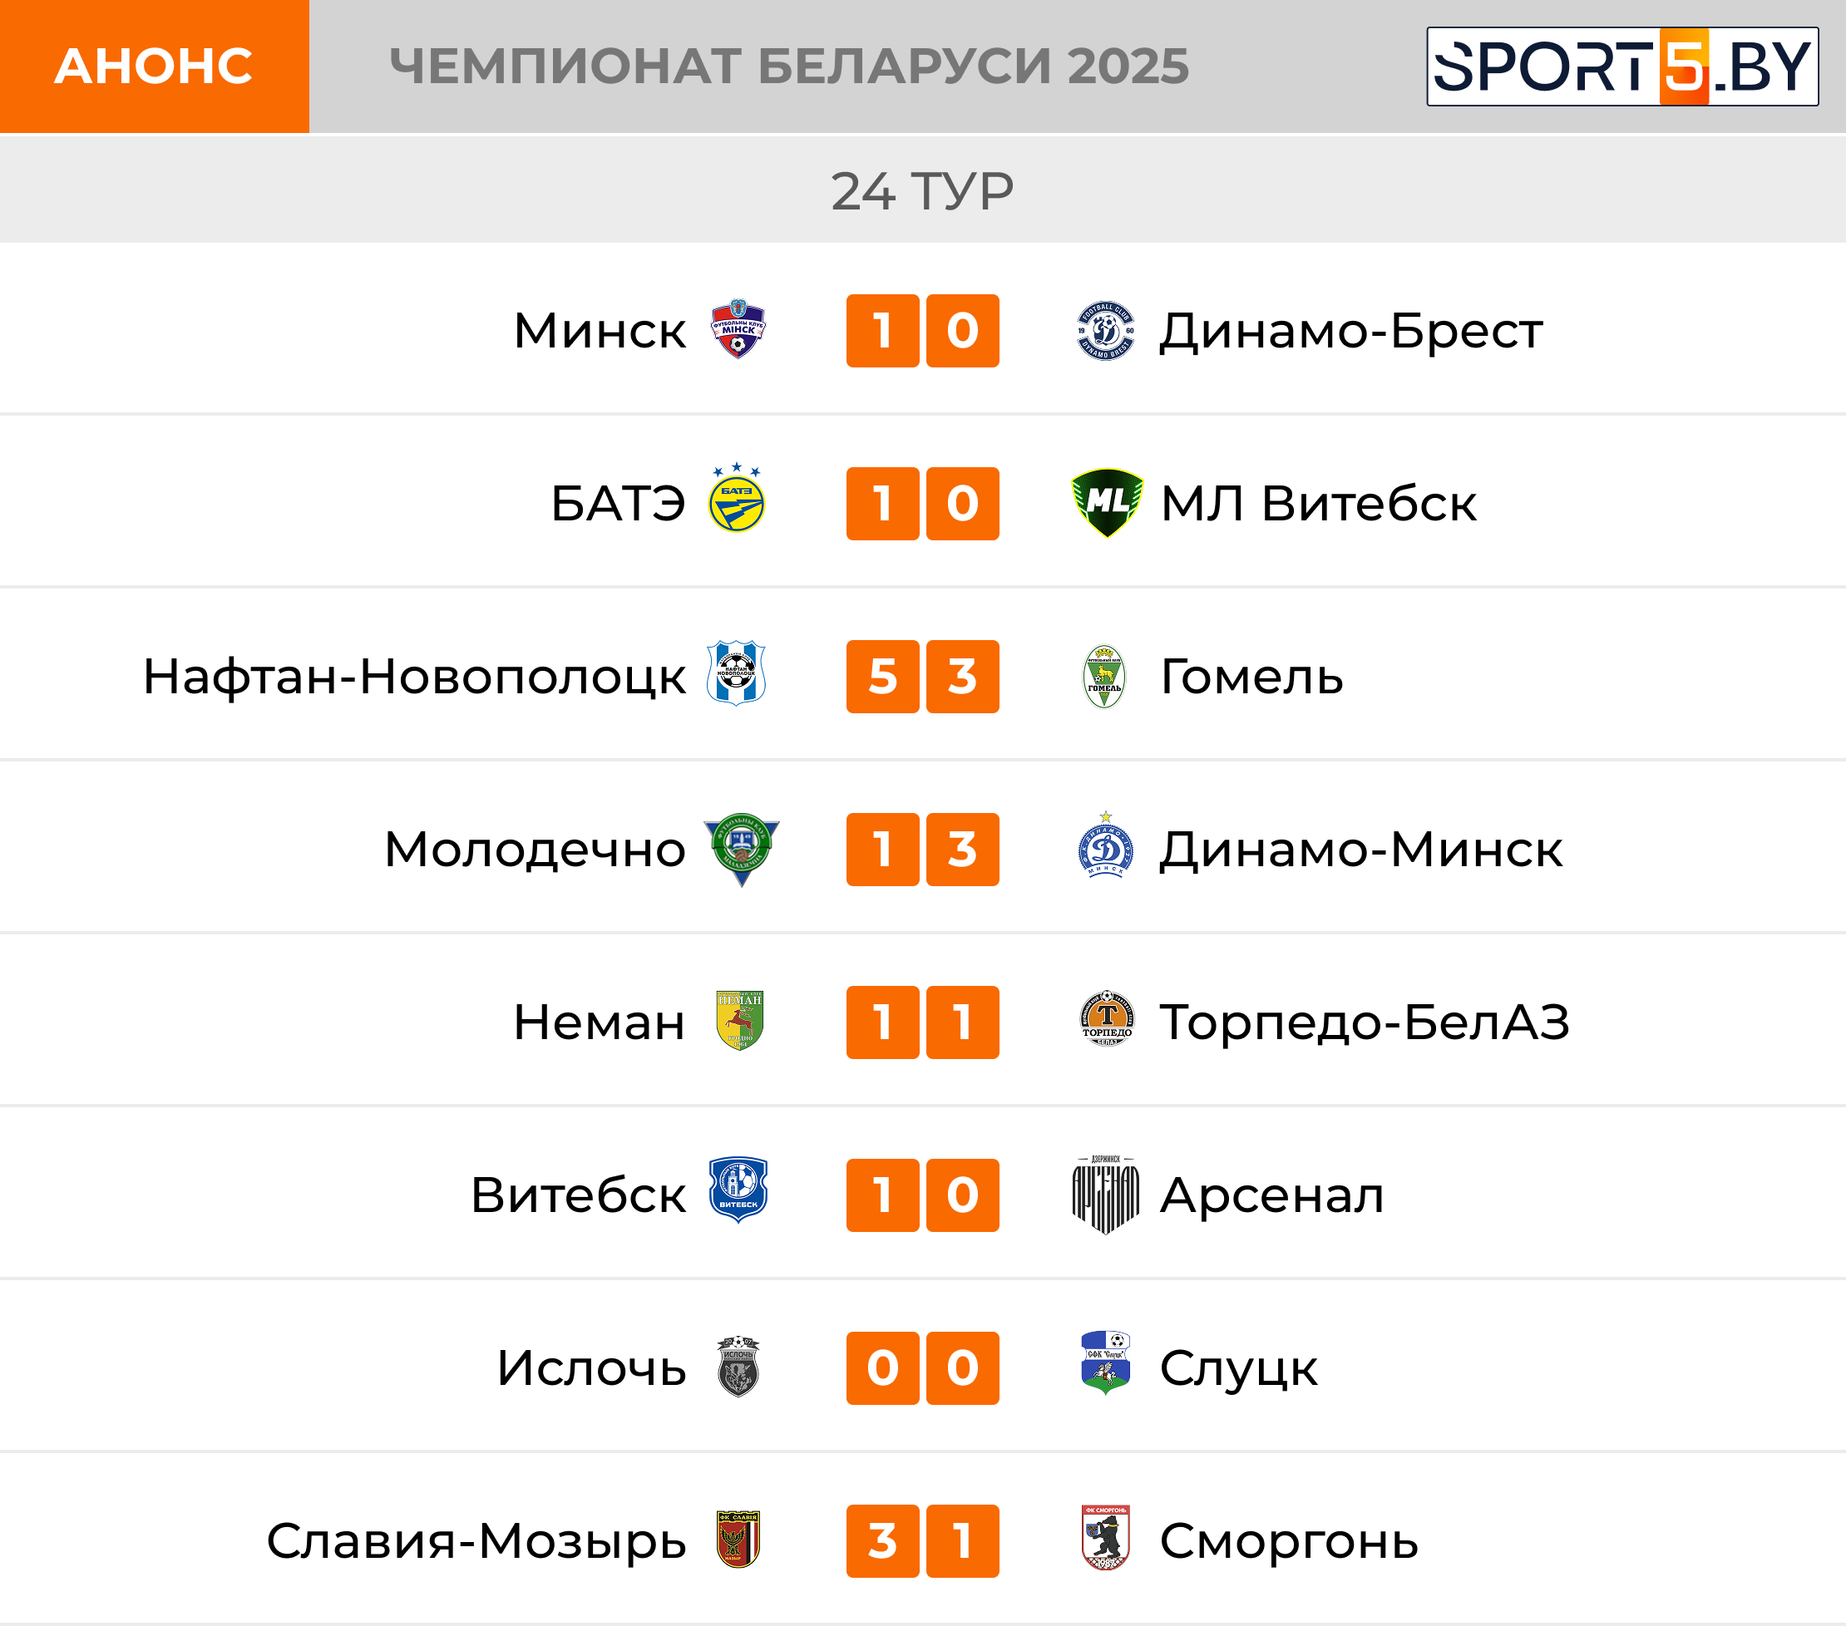Click the Неман club crest

pyautogui.click(x=740, y=1020)
